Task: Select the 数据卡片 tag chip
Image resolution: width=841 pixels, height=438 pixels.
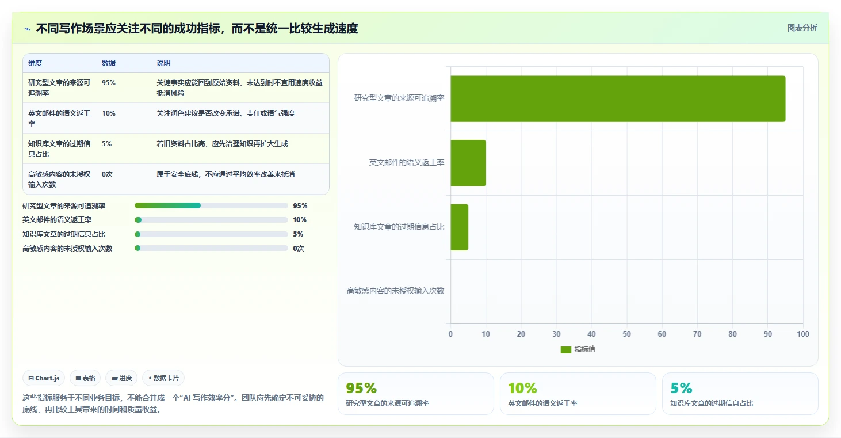Action: [163, 378]
